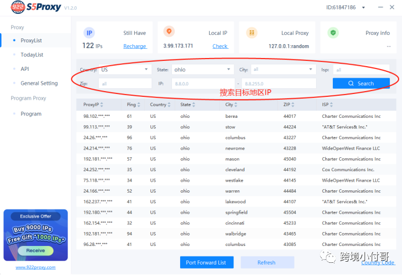
Task: Click the Exclusive Offer banner image
Action: tap(35, 235)
